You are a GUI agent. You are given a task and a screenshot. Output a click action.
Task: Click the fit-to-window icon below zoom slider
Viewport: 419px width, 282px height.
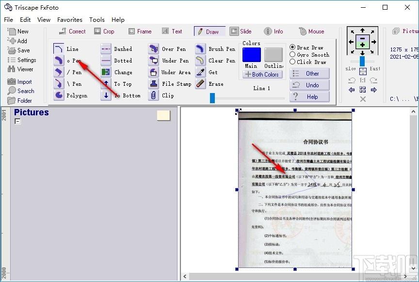pos(363,72)
